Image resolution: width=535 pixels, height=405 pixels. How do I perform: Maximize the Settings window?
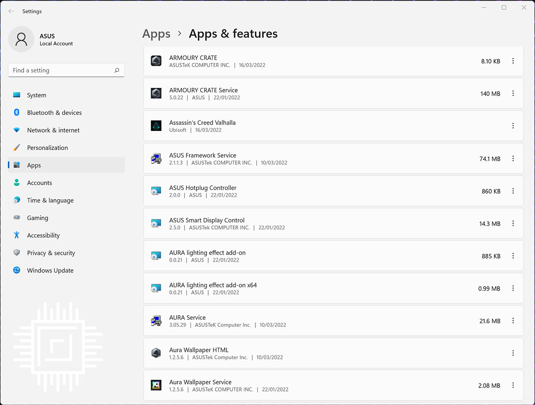[x=504, y=8]
